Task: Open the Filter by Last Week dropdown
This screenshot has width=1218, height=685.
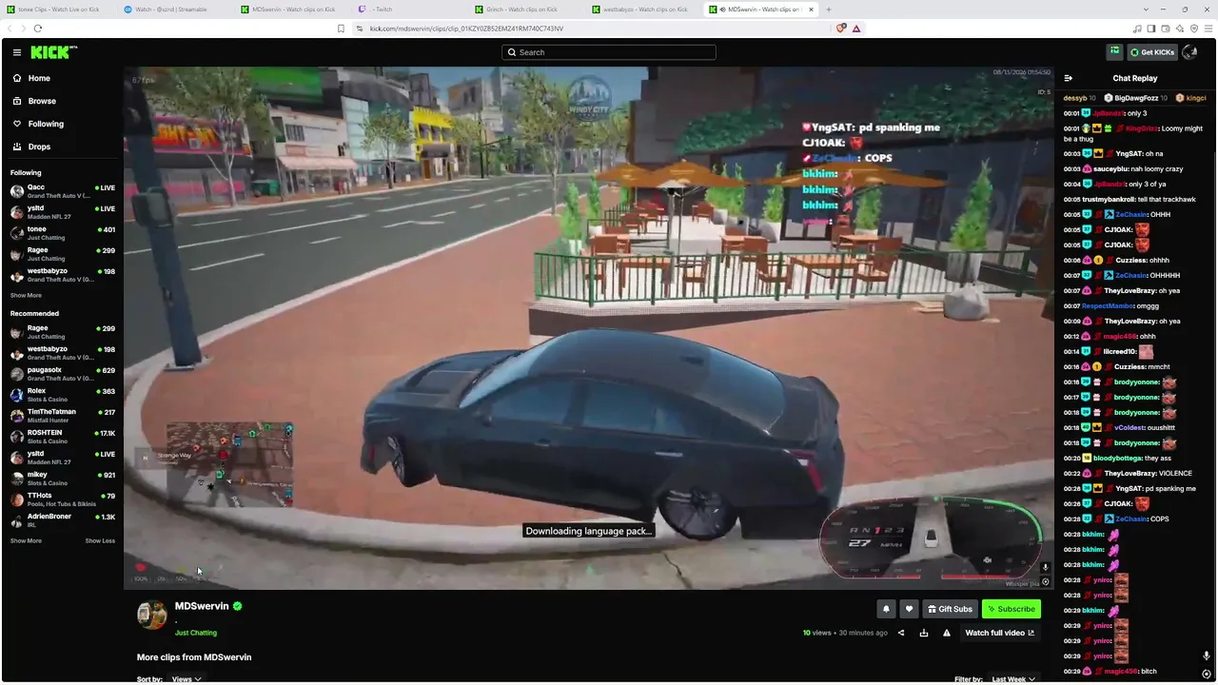Action: pyautogui.click(x=1013, y=679)
